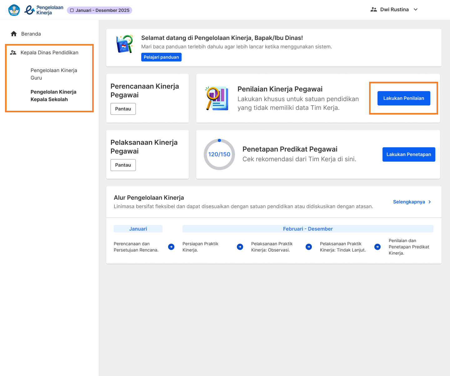The image size is (450, 376).
Task: Click the Lakukan Penilaian button
Action: point(404,98)
